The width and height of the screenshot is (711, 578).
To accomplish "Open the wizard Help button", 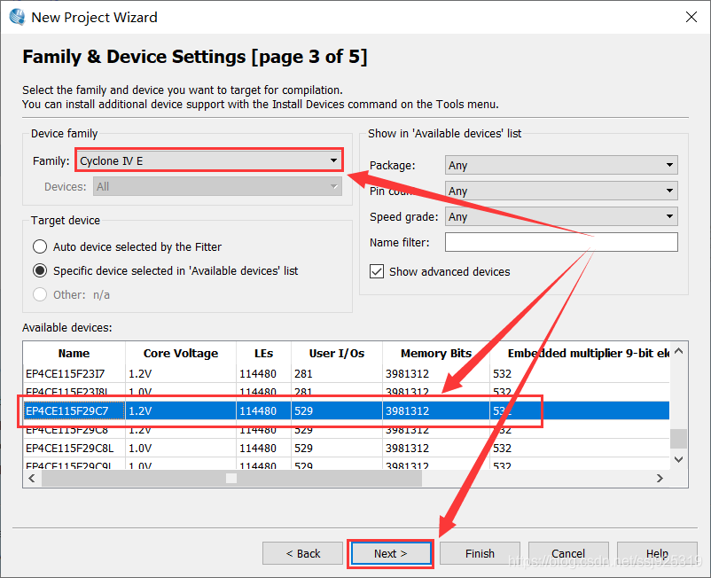I will 657,553.
